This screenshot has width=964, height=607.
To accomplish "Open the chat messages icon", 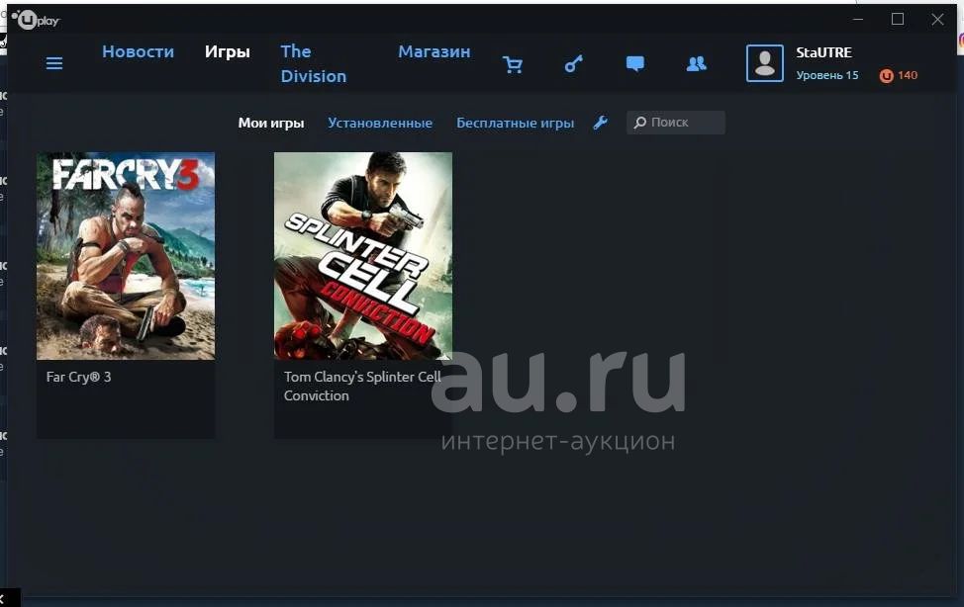I will (x=635, y=64).
